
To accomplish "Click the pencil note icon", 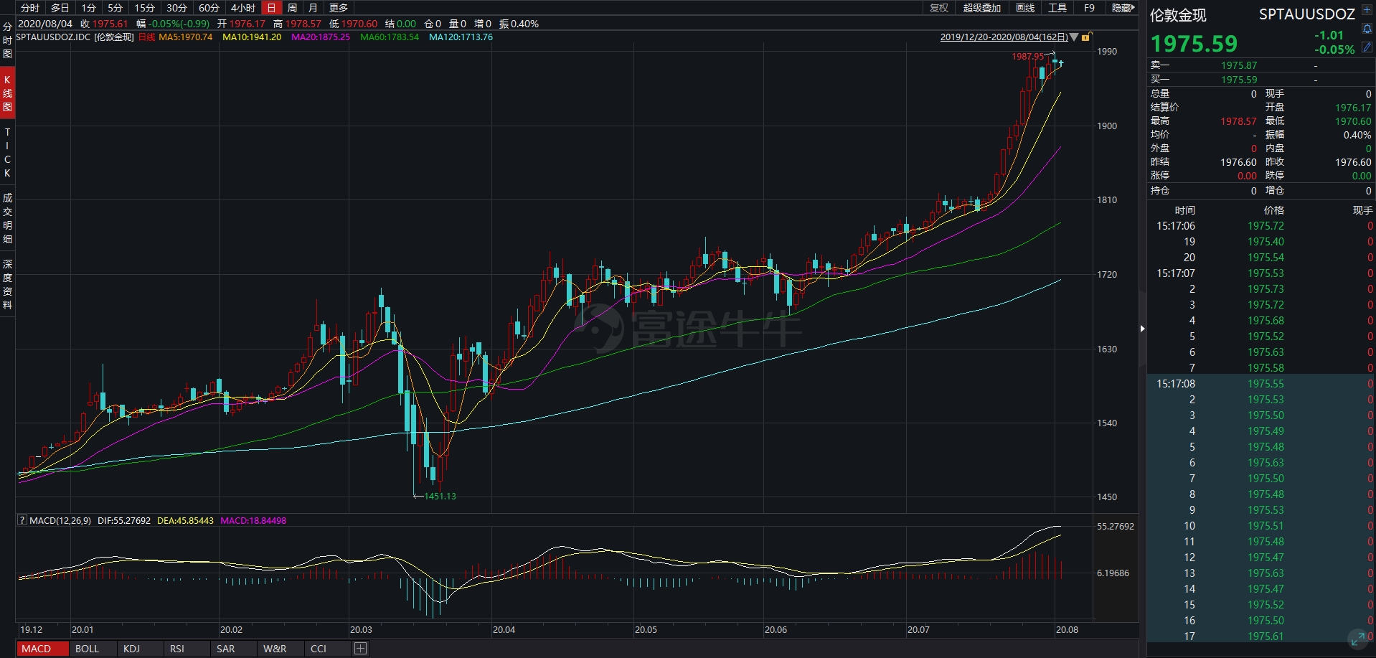I will click(1367, 47).
